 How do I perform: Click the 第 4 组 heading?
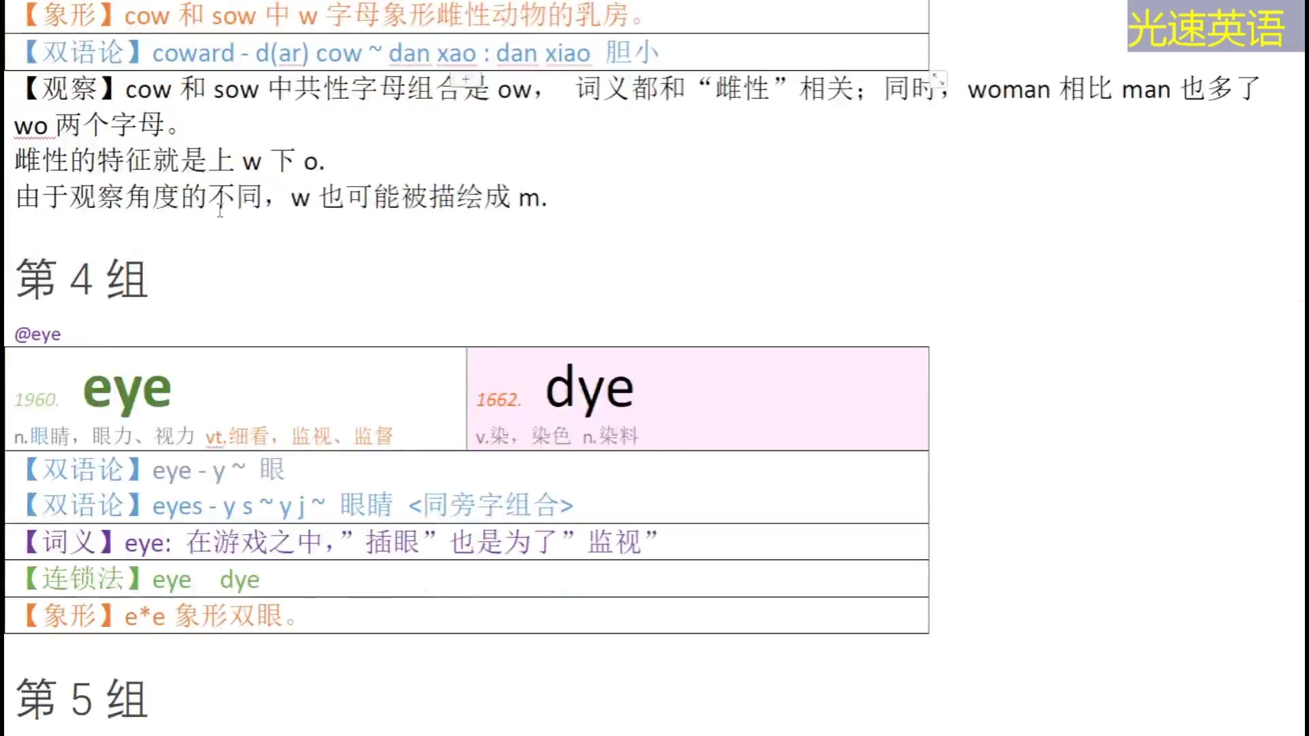[82, 279]
